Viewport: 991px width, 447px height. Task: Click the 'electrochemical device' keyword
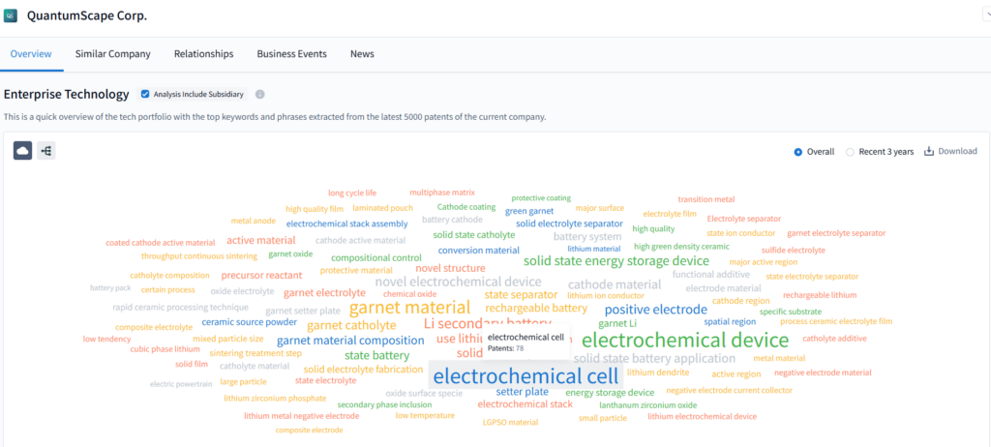684,340
